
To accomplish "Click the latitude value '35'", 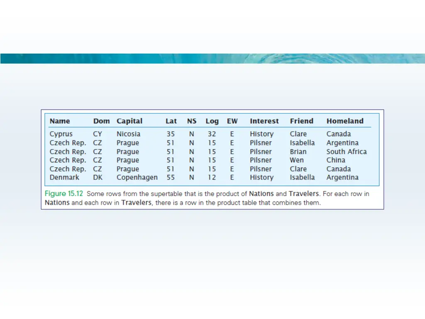I will pos(171,134).
